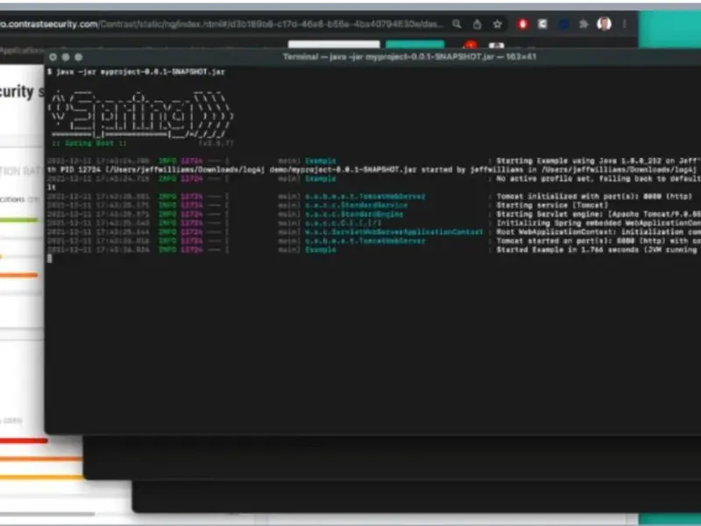The width and height of the screenshot is (701, 526).
Task: Click the green progress bar in the Contrast page
Action: (18, 220)
